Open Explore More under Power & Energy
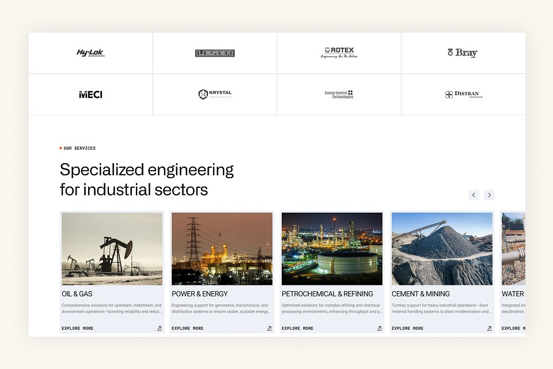 pyautogui.click(x=188, y=329)
